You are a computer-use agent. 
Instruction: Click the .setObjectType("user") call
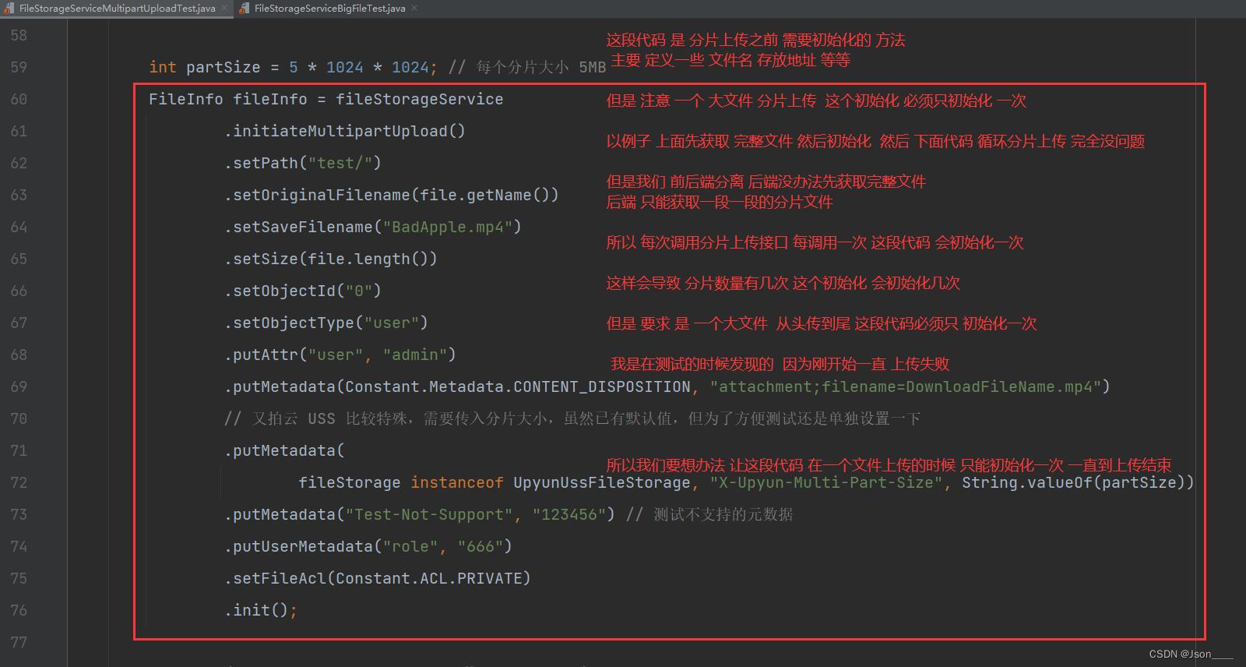326,323
